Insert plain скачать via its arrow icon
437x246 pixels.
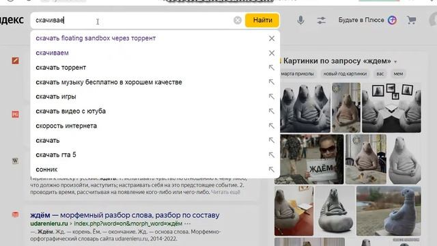tap(272, 140)
